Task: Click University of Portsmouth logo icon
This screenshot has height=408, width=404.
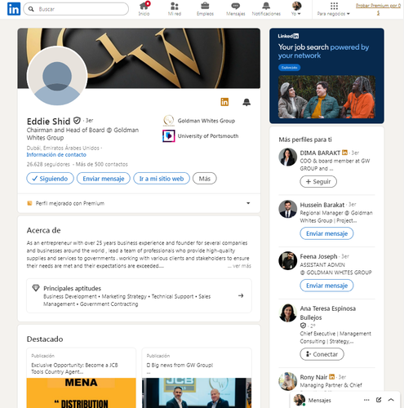Action: click(x=169, y=136)
